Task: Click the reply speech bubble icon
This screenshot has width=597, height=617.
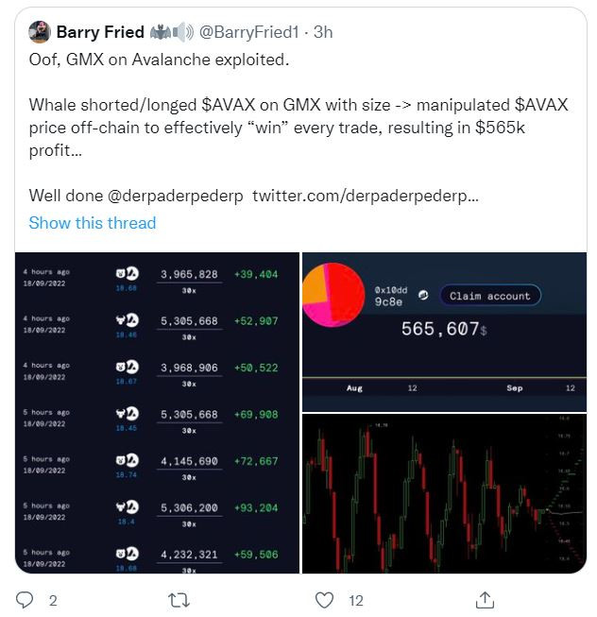Action: click(26, 599)
